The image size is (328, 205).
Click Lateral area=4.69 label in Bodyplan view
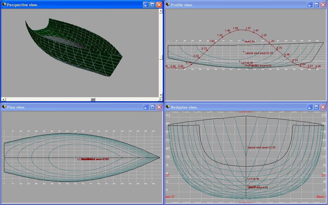[x=258, y=188]
